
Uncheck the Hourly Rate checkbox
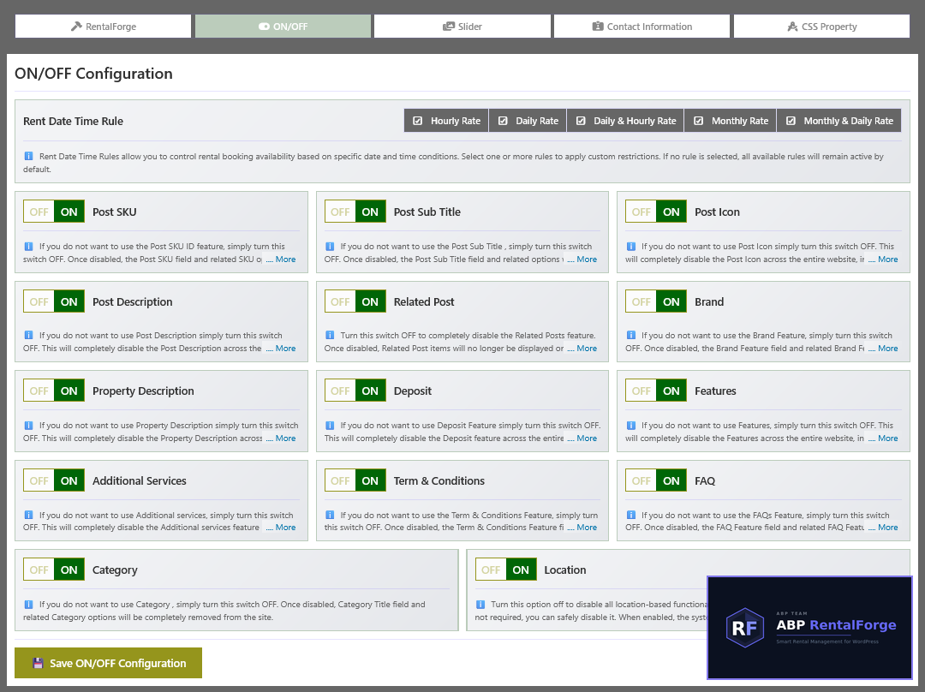tap(418, 121)
